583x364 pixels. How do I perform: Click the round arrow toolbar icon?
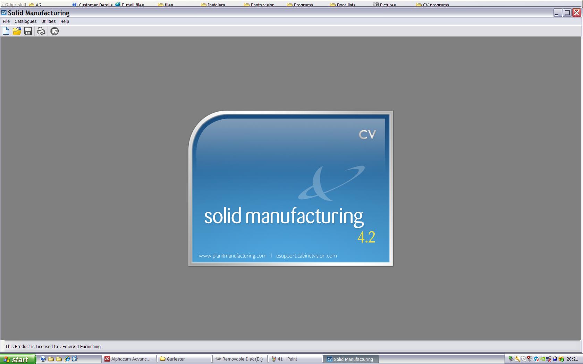coord(54,31)
